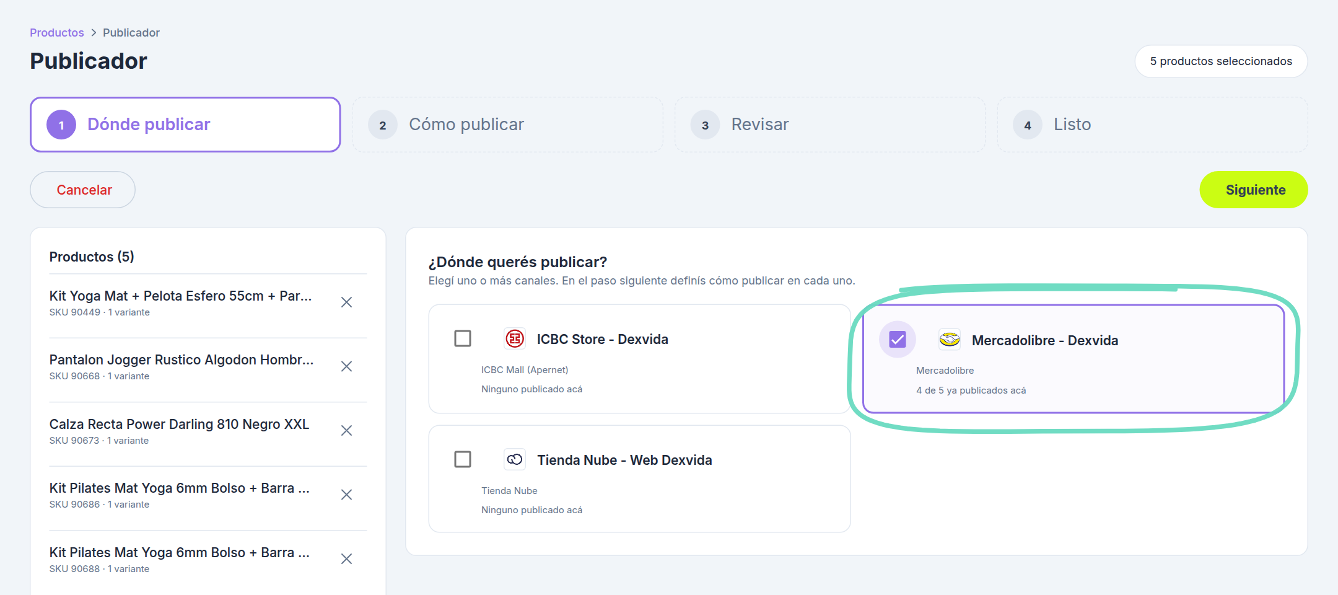
Task: Click SKU 90688 product row text
Action: click(x=99, y=569)
